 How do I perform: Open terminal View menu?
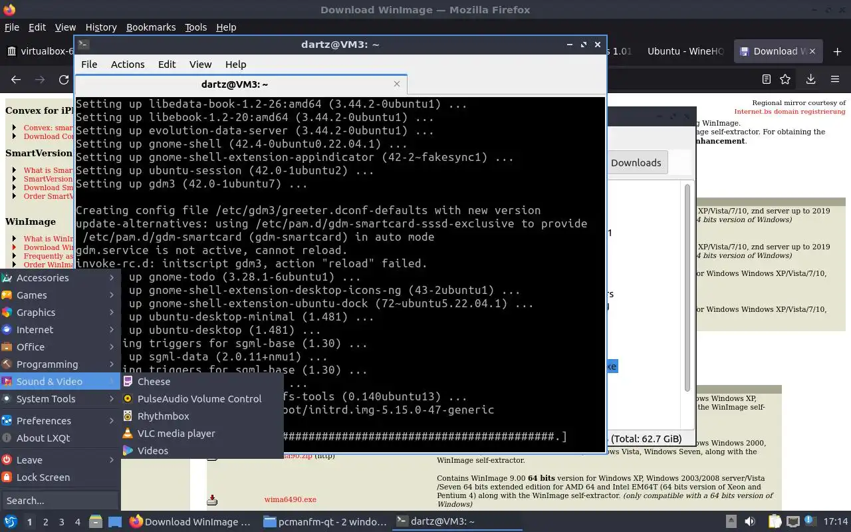tap(200, 65)
